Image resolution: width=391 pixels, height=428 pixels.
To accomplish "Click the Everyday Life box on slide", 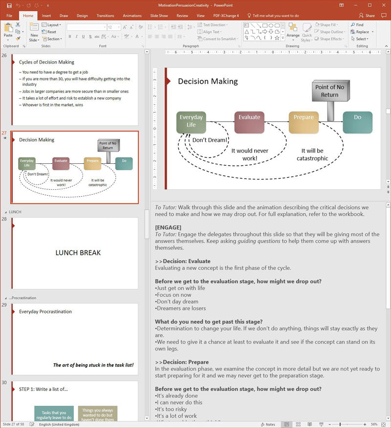I will [191, 122].
